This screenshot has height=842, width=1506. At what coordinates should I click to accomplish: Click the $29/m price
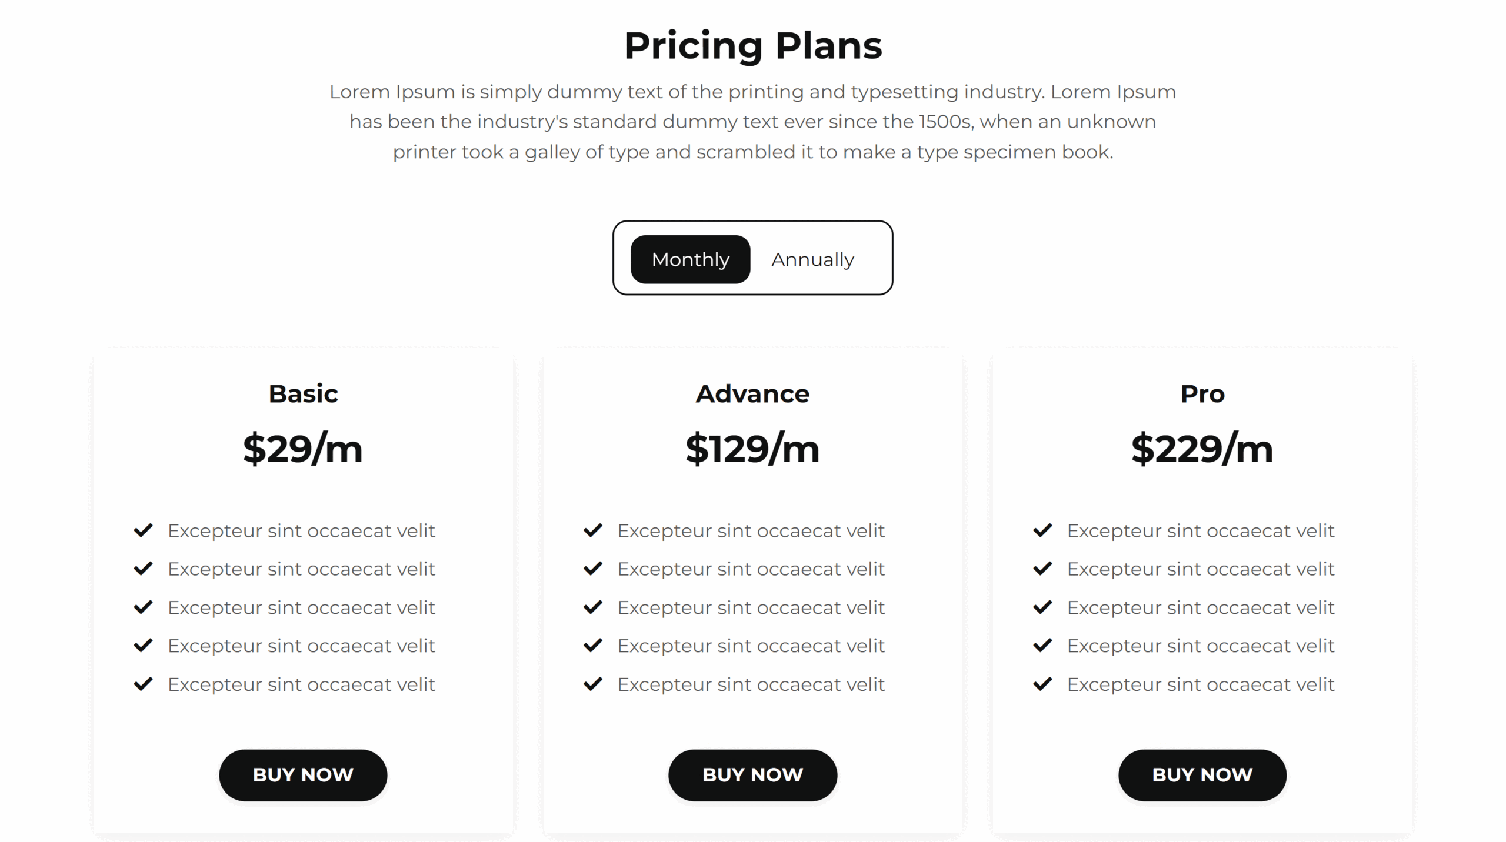point(303,449)
